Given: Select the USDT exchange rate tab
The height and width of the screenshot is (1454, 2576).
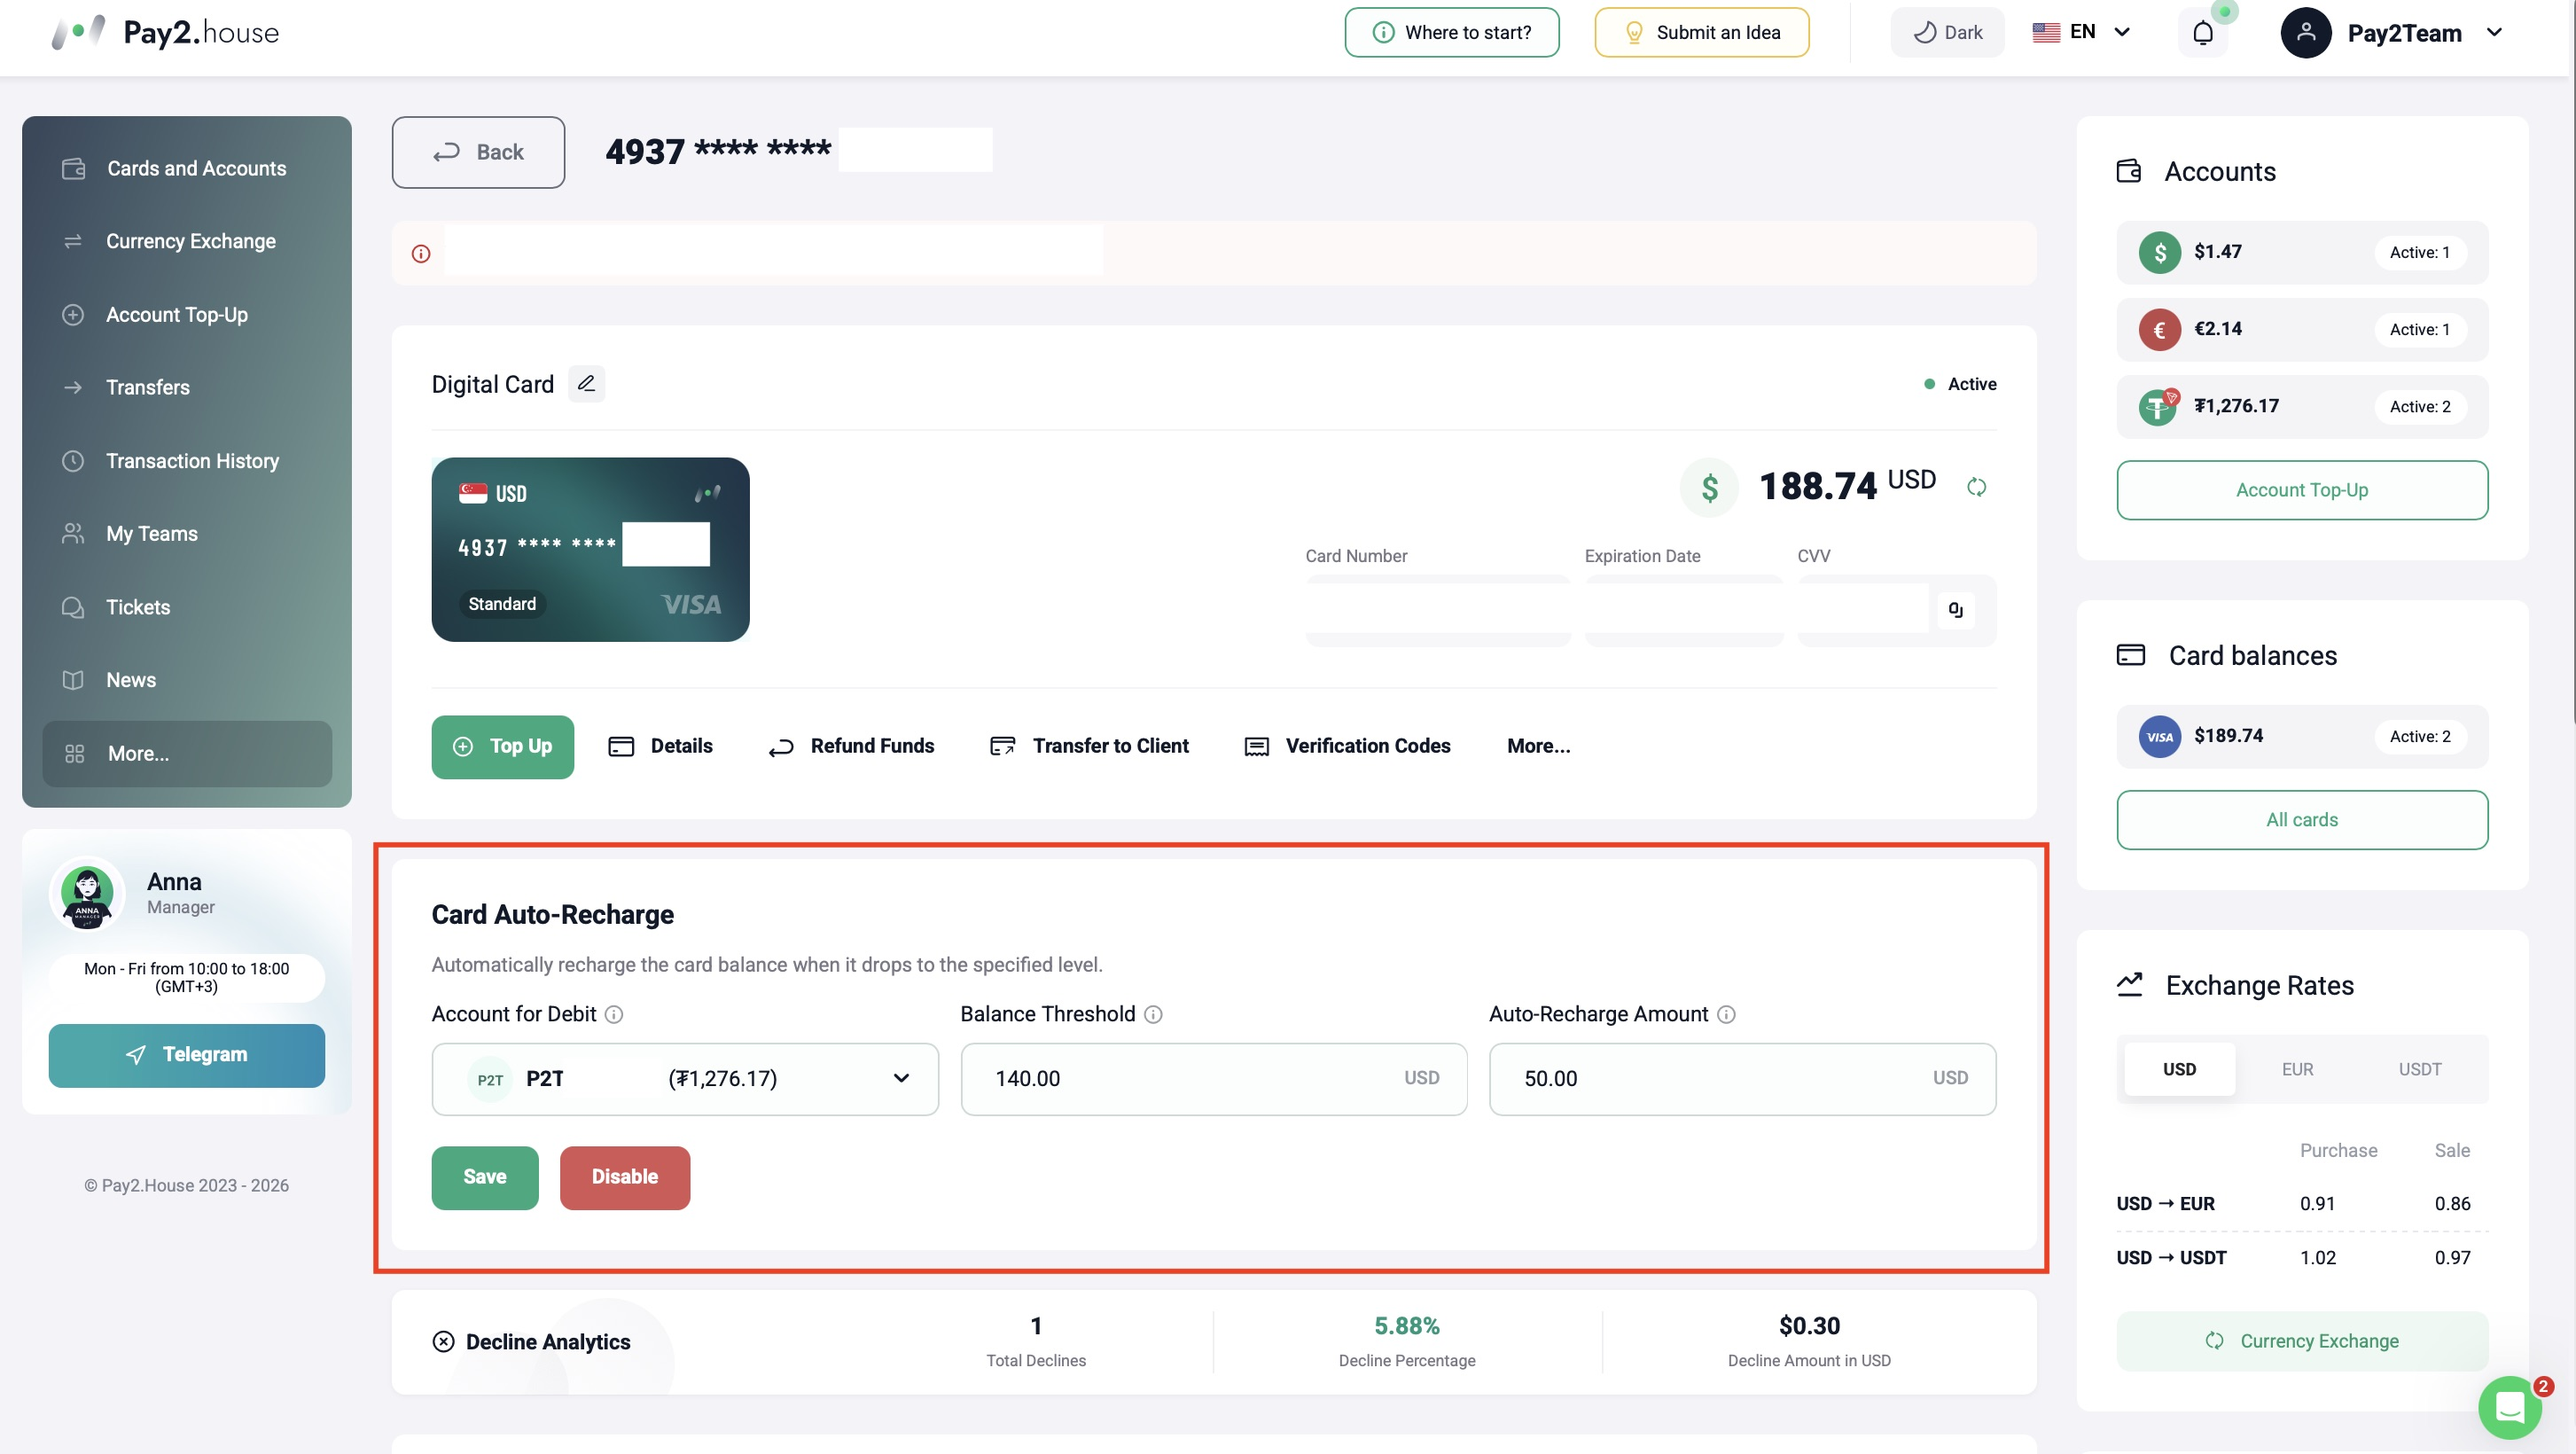Looking at the screenshot, I should click(x=2419, y=1069).
